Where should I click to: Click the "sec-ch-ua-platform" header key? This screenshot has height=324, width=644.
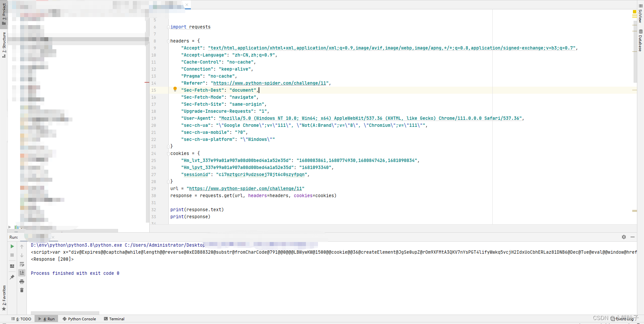[x=208, y=139]
